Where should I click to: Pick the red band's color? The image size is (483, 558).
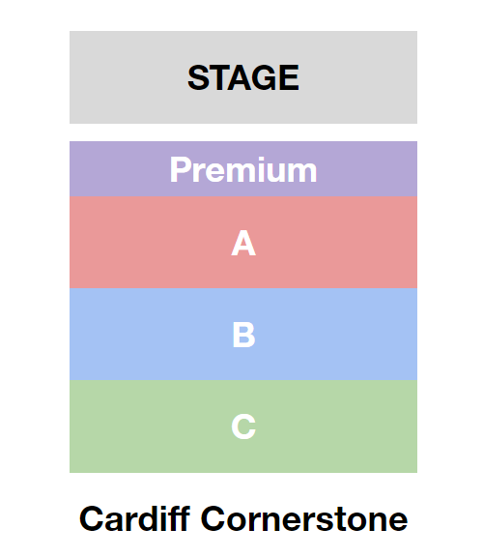click(106, 243)
